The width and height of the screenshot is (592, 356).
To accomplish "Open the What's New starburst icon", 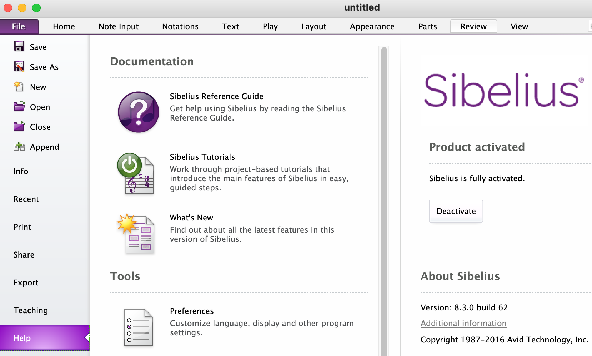I will [x=136, y=233].
